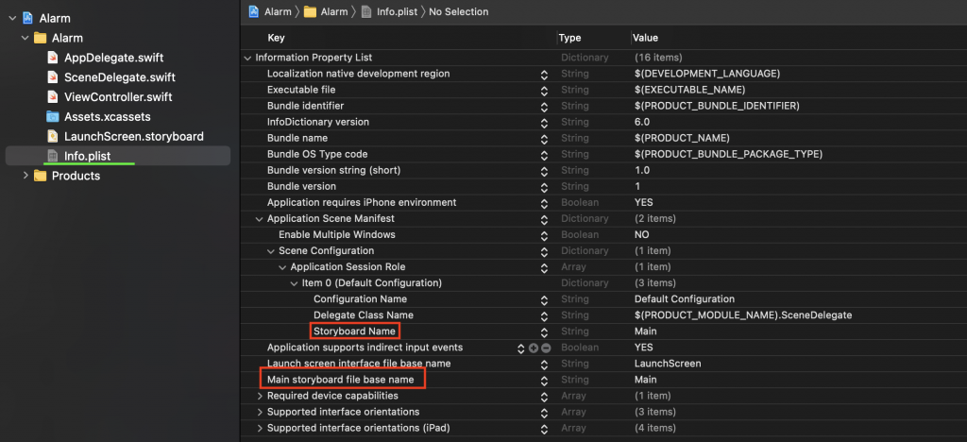Select Info.plist in navigator

point(88,156)
